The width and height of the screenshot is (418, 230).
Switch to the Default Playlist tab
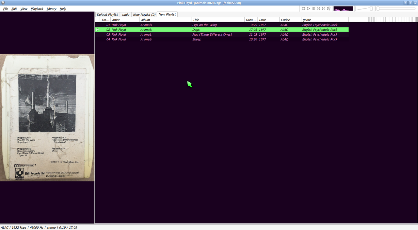coord(107,15)
